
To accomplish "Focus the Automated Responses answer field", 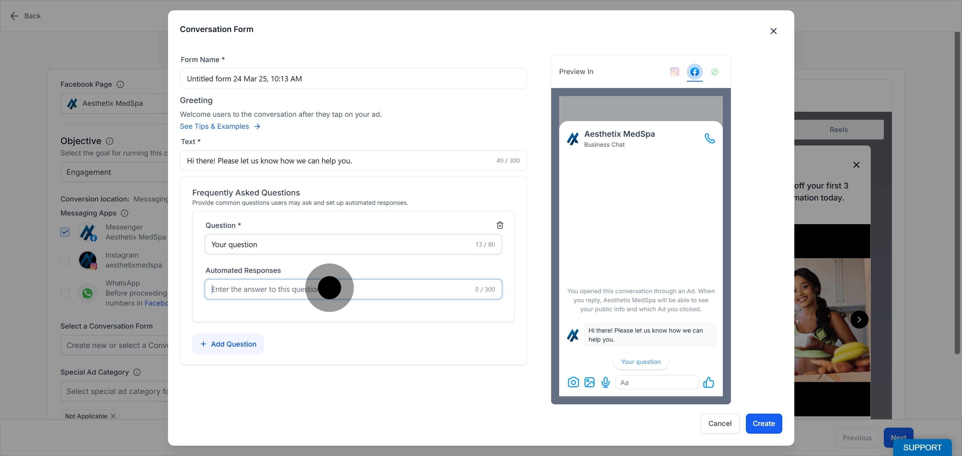I will [353, 289].
